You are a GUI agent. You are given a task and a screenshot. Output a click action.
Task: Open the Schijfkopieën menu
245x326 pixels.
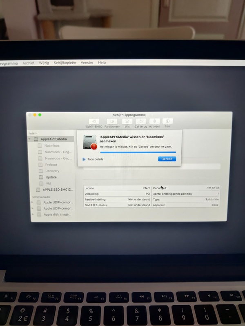click(x=65, y=63)
